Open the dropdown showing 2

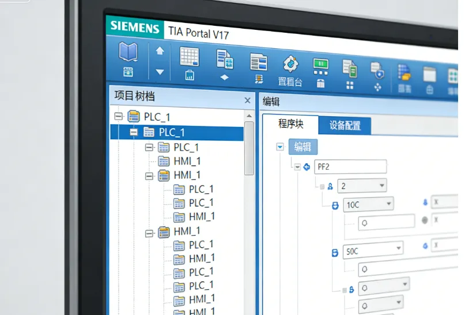[x=362, y=186]
